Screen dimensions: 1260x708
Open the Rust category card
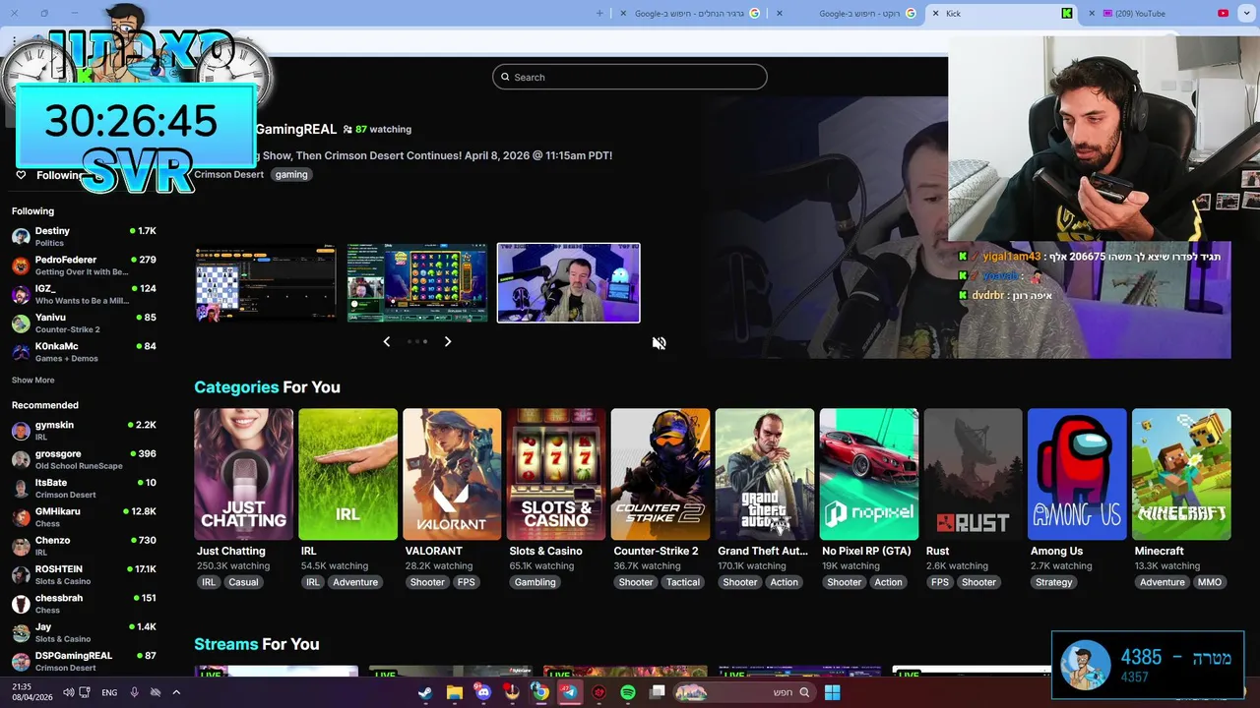tap(974, 474)
